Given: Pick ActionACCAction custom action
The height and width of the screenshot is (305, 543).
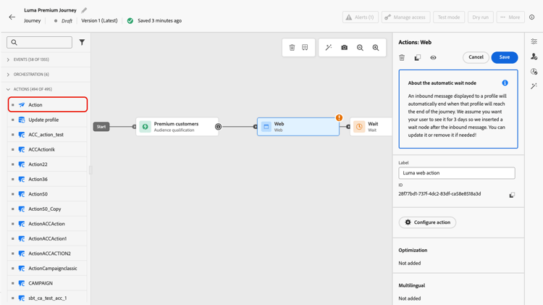Looking at the screenshot, I should (x=48, y=224).
